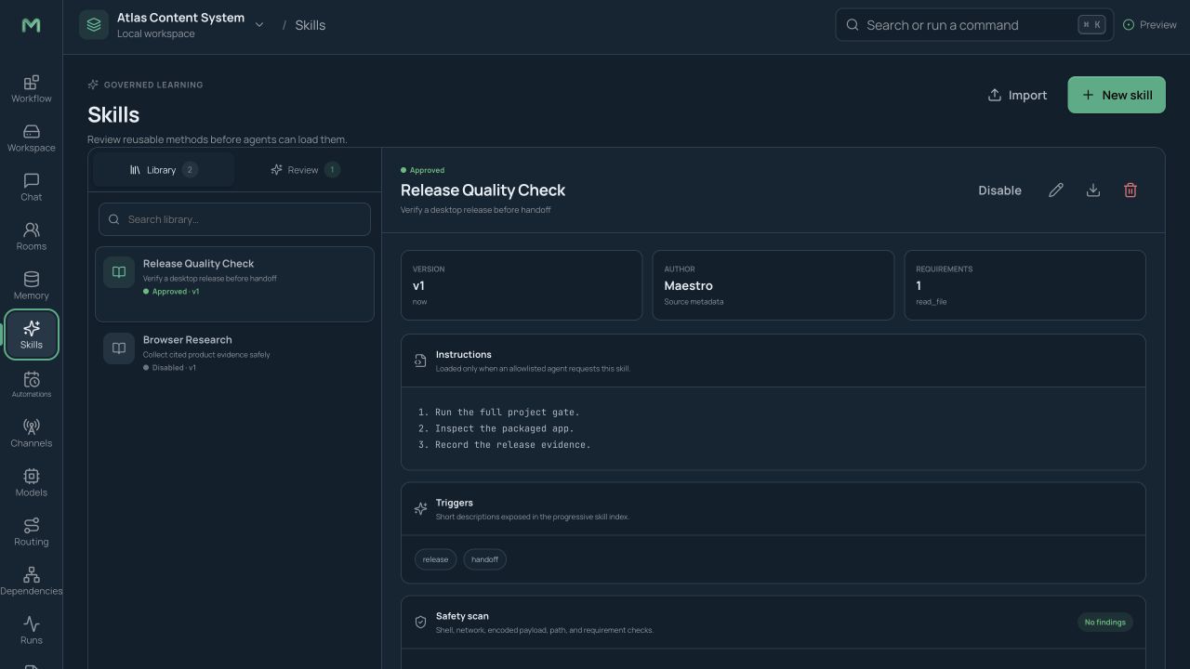Open the Models sidebar section
Image resolution: width=1190 pixels, height=669 pixels.
(x=31, y=483)
